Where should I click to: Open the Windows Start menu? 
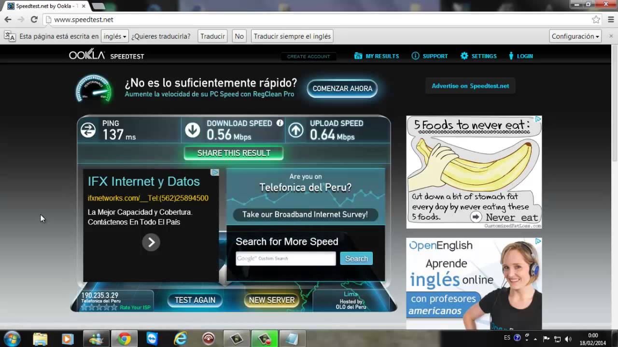point(11,339)
